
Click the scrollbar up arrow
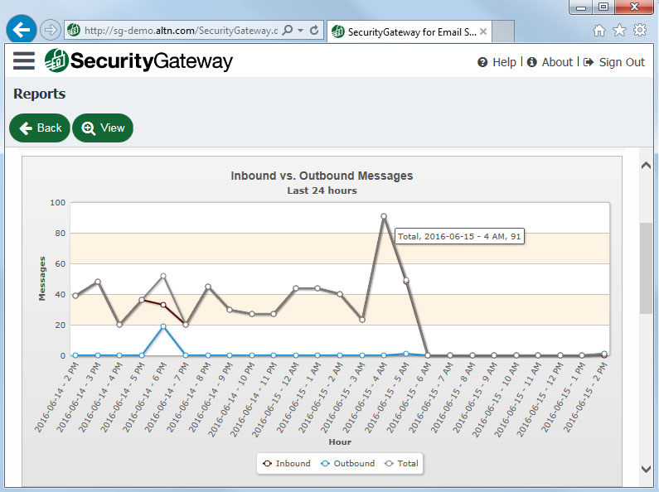coord(646,166)
